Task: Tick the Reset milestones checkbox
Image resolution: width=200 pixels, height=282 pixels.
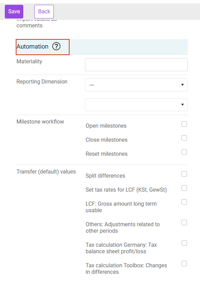Action: tap(184, 152)
